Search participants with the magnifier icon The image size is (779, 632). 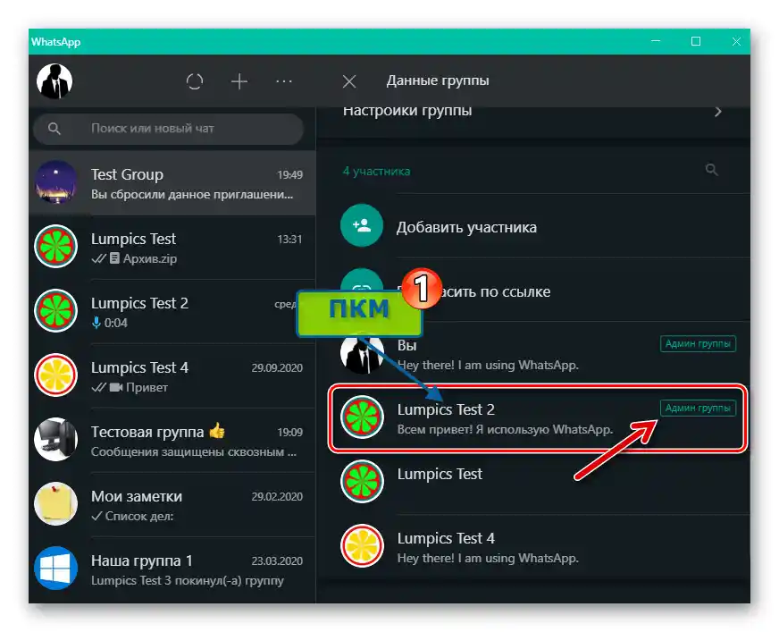click(712, 170)
